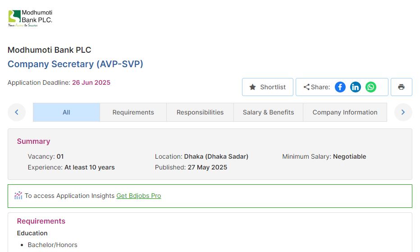420x252 pixels.
Task: Share the job through WhatsApp
Action: point(371,87)
